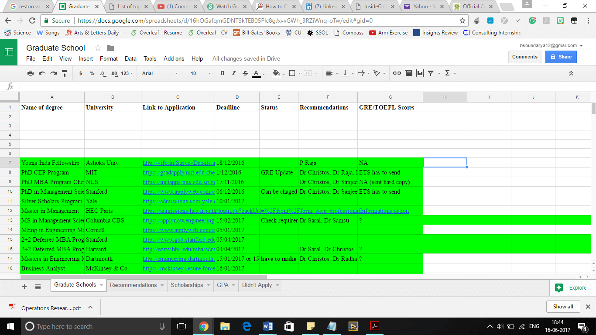Open horizontal align options
The width and height of the screenshot is (596, 335).
click(332, 73)
